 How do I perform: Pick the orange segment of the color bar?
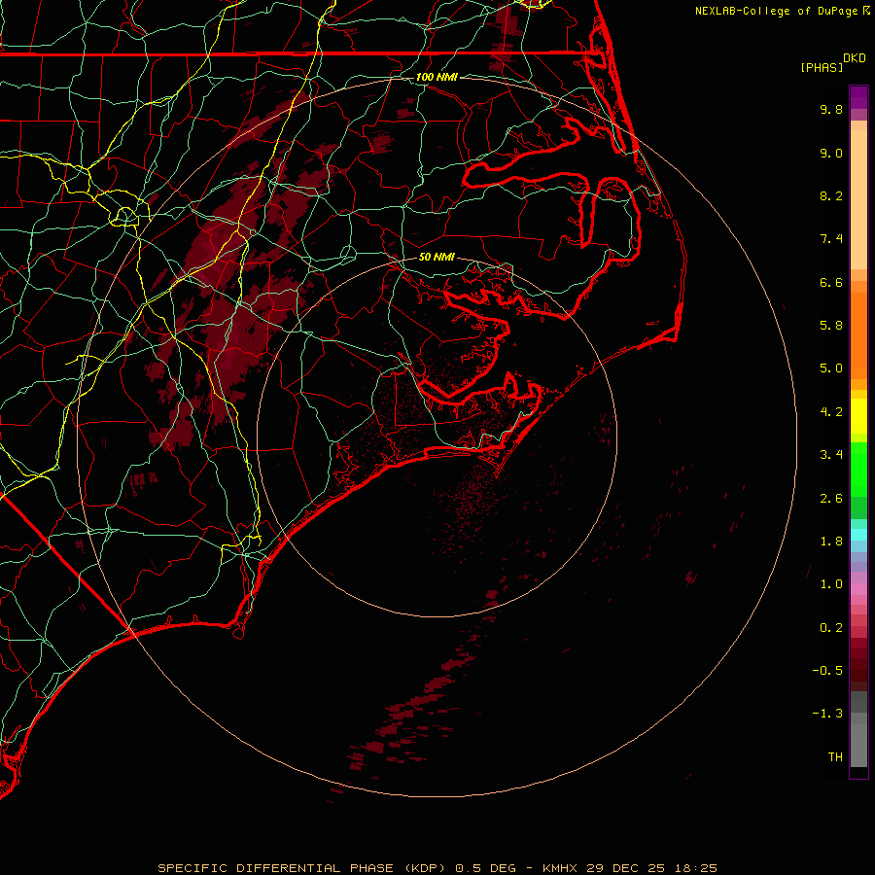pos(858,334)
